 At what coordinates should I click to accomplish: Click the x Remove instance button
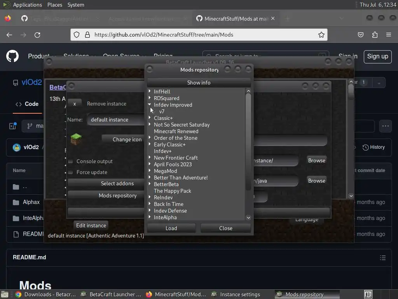coord(75,104)
